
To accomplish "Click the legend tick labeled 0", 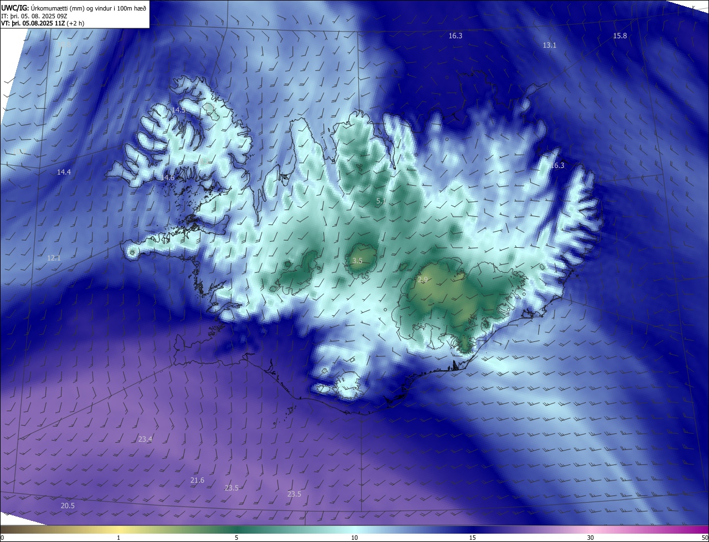I will click(2, 538).
